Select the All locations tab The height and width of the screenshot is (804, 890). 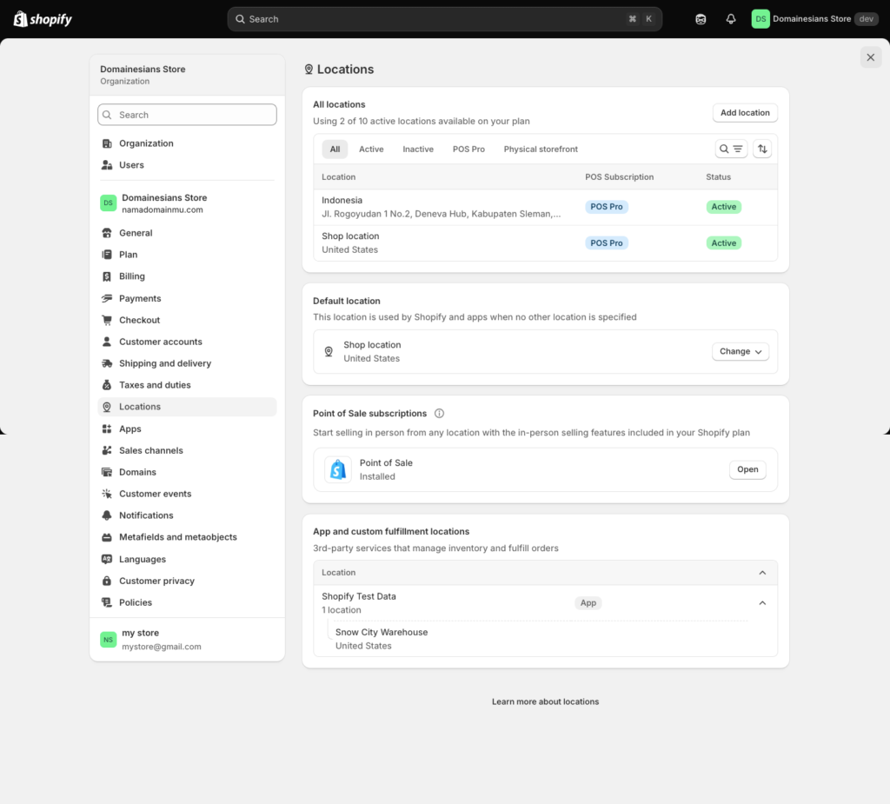(335, 149)
